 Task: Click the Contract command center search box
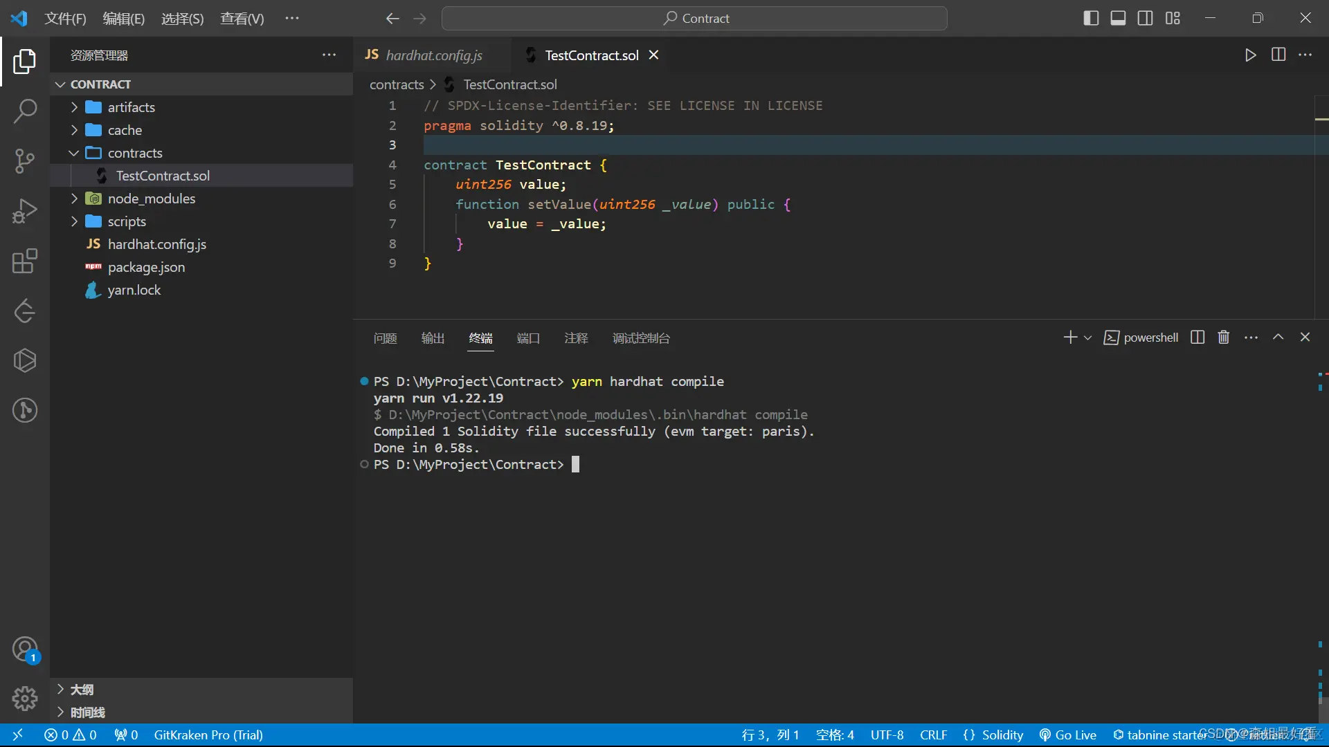(694, 19)
